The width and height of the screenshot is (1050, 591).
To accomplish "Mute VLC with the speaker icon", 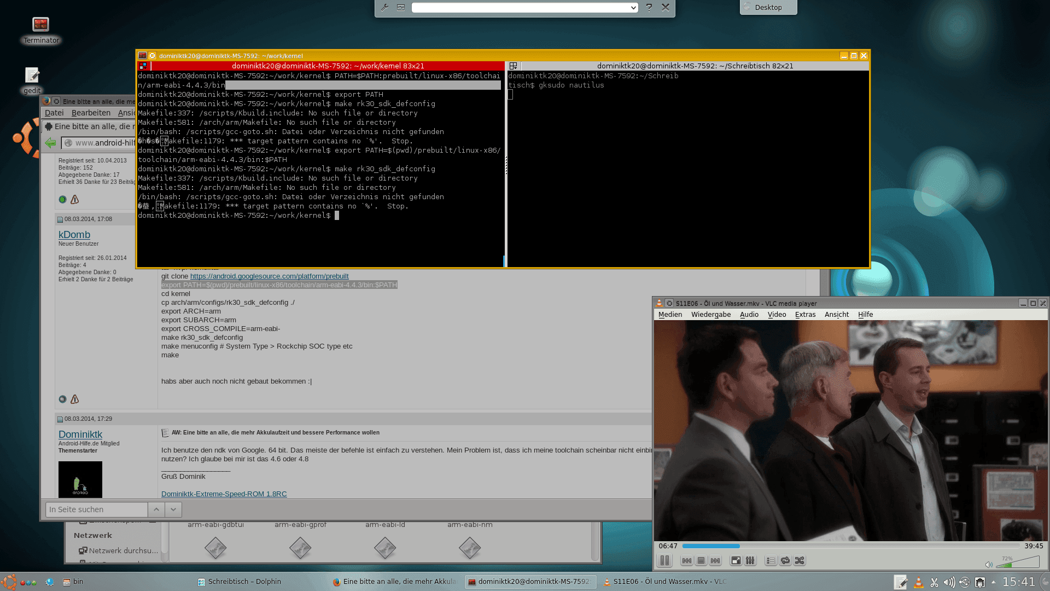I will (x=989, y=564).
